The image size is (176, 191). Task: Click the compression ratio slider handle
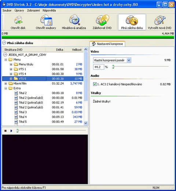(x=113, y=67)
